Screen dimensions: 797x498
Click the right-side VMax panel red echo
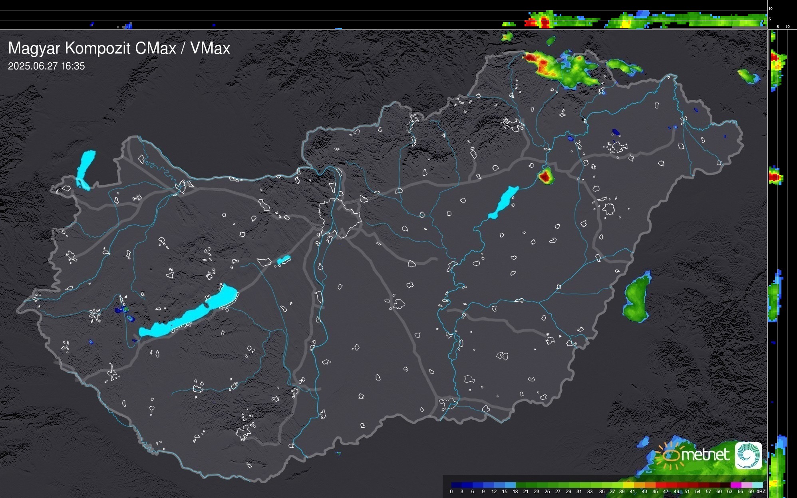[774, 176]
